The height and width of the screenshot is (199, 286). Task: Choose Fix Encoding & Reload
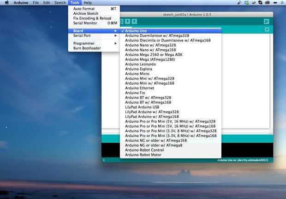[x=94, y=18]
